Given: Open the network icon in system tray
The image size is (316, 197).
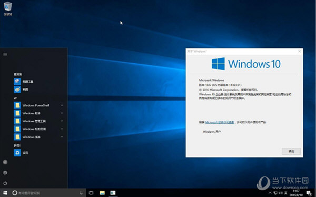Looking at the screenshot, I should 275,193.
